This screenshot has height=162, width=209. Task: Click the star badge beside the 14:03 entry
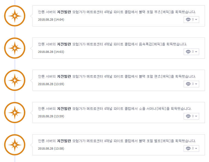coord(15,48)
